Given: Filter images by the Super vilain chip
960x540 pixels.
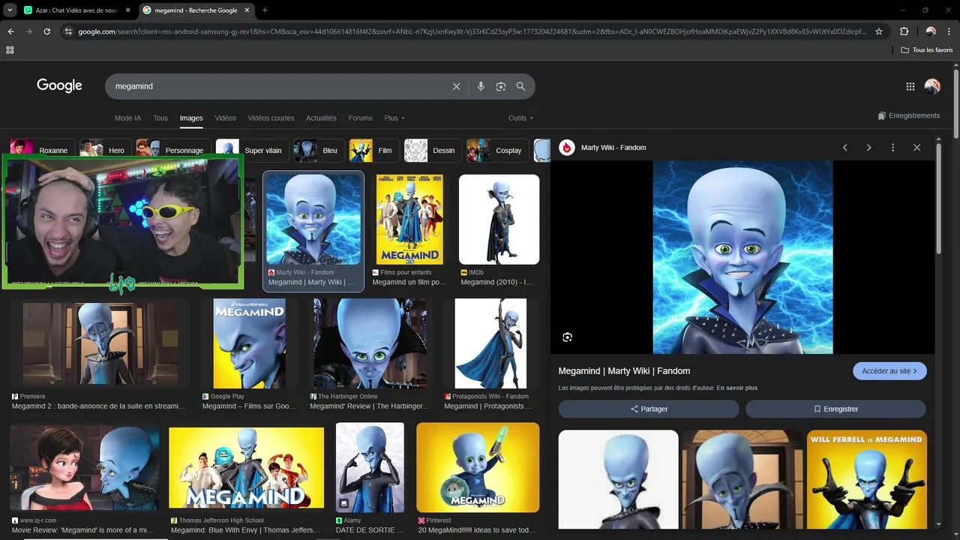Looking at the screenshot, I should click(x=252, y=150).
